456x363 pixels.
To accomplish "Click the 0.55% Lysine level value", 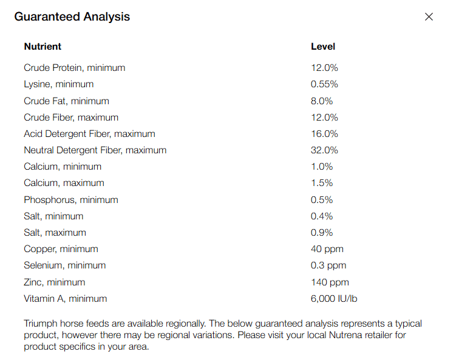I will (x=324, y=84).
